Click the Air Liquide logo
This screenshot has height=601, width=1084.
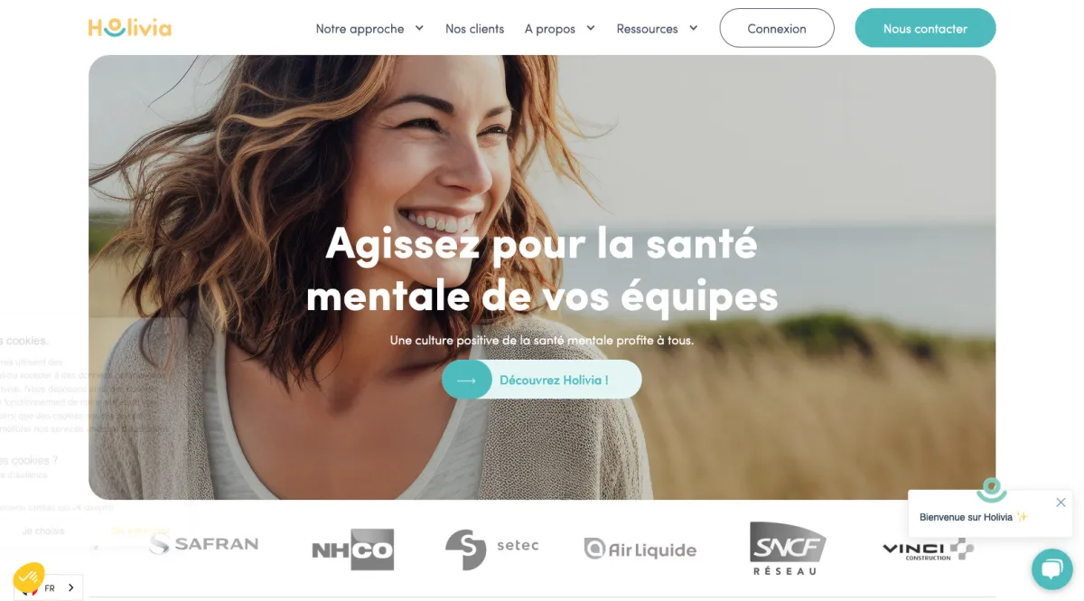(640, 549)
